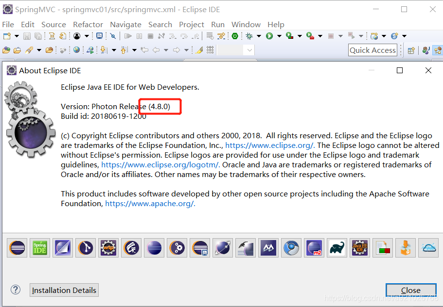The width and height of the screenshot is (443, 307).
Task: Open the About dialog help icon
Action: pyautogui.click(x=16, y=290)
